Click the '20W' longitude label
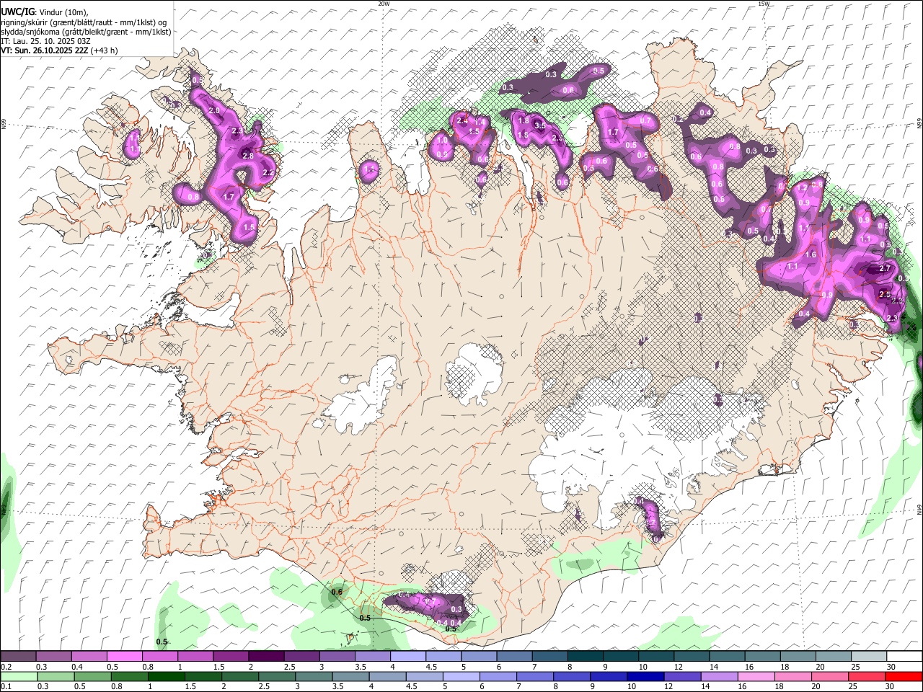Image resolution: width=923 pixels, height=692 pixels. [x=384, y=4]
